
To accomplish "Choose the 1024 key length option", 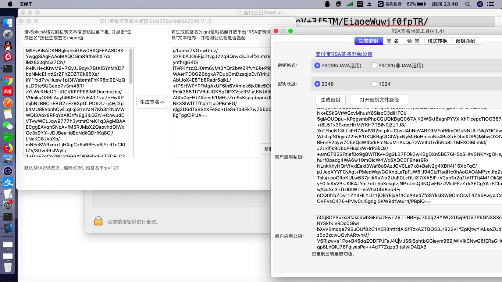I will click(x=374, y=84).
